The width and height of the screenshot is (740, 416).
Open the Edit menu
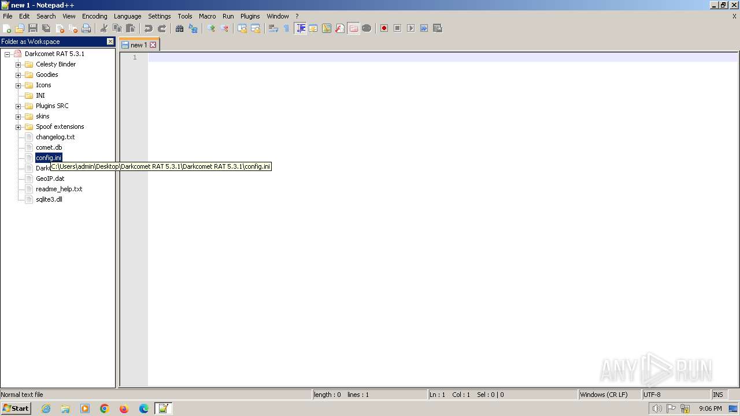24,16
